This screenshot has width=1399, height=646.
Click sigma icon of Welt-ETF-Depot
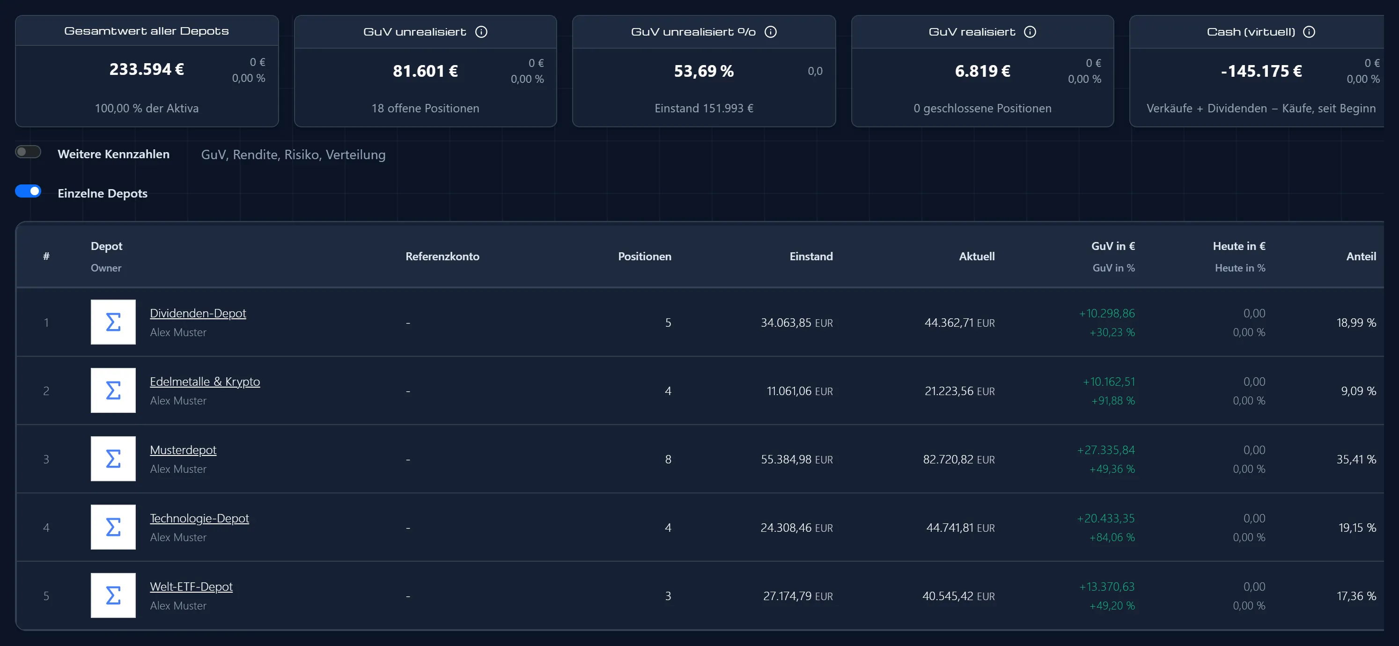[113, 595]
